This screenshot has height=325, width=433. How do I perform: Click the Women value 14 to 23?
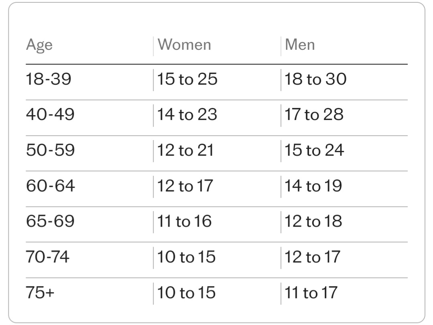(187, 114)
